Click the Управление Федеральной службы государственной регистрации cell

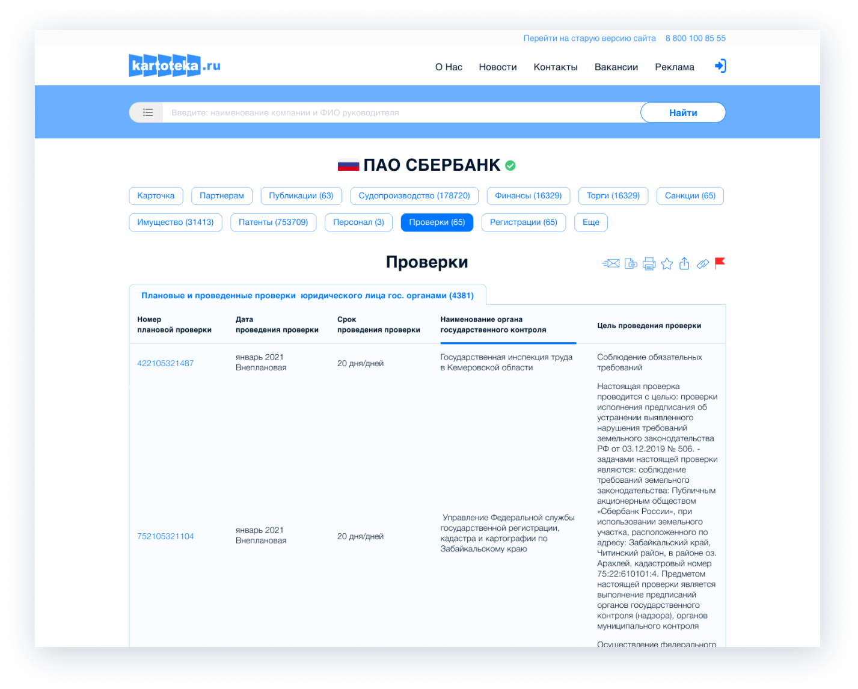tap(507, 533)
